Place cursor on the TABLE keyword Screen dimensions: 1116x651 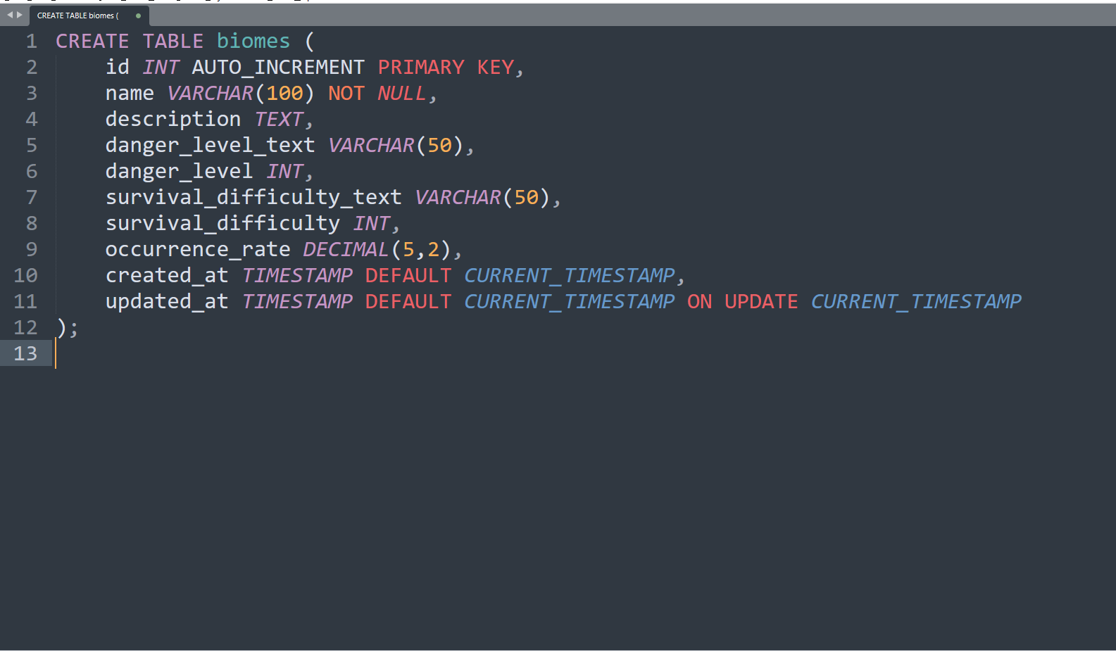[173, 42]
